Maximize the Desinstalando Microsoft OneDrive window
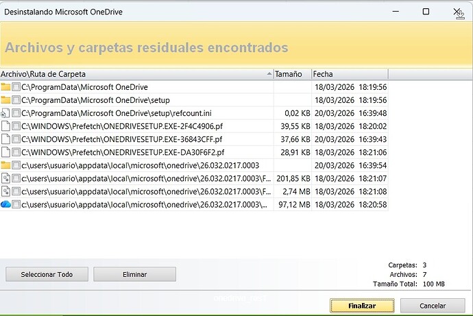This screenshot has height=316, width=473. [x=426, y=12]
